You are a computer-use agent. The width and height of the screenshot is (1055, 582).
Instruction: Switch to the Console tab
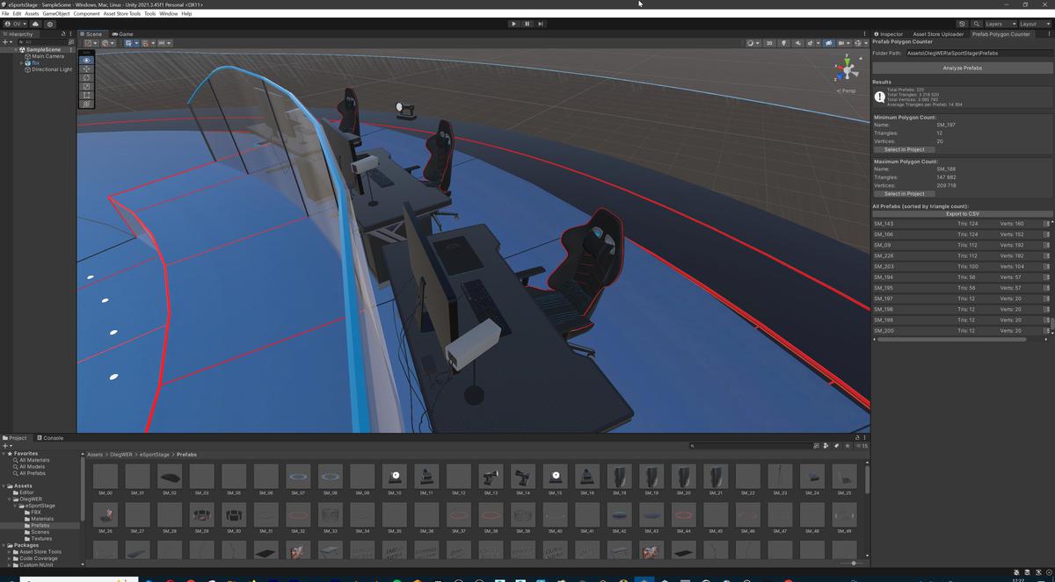[51, 438]
